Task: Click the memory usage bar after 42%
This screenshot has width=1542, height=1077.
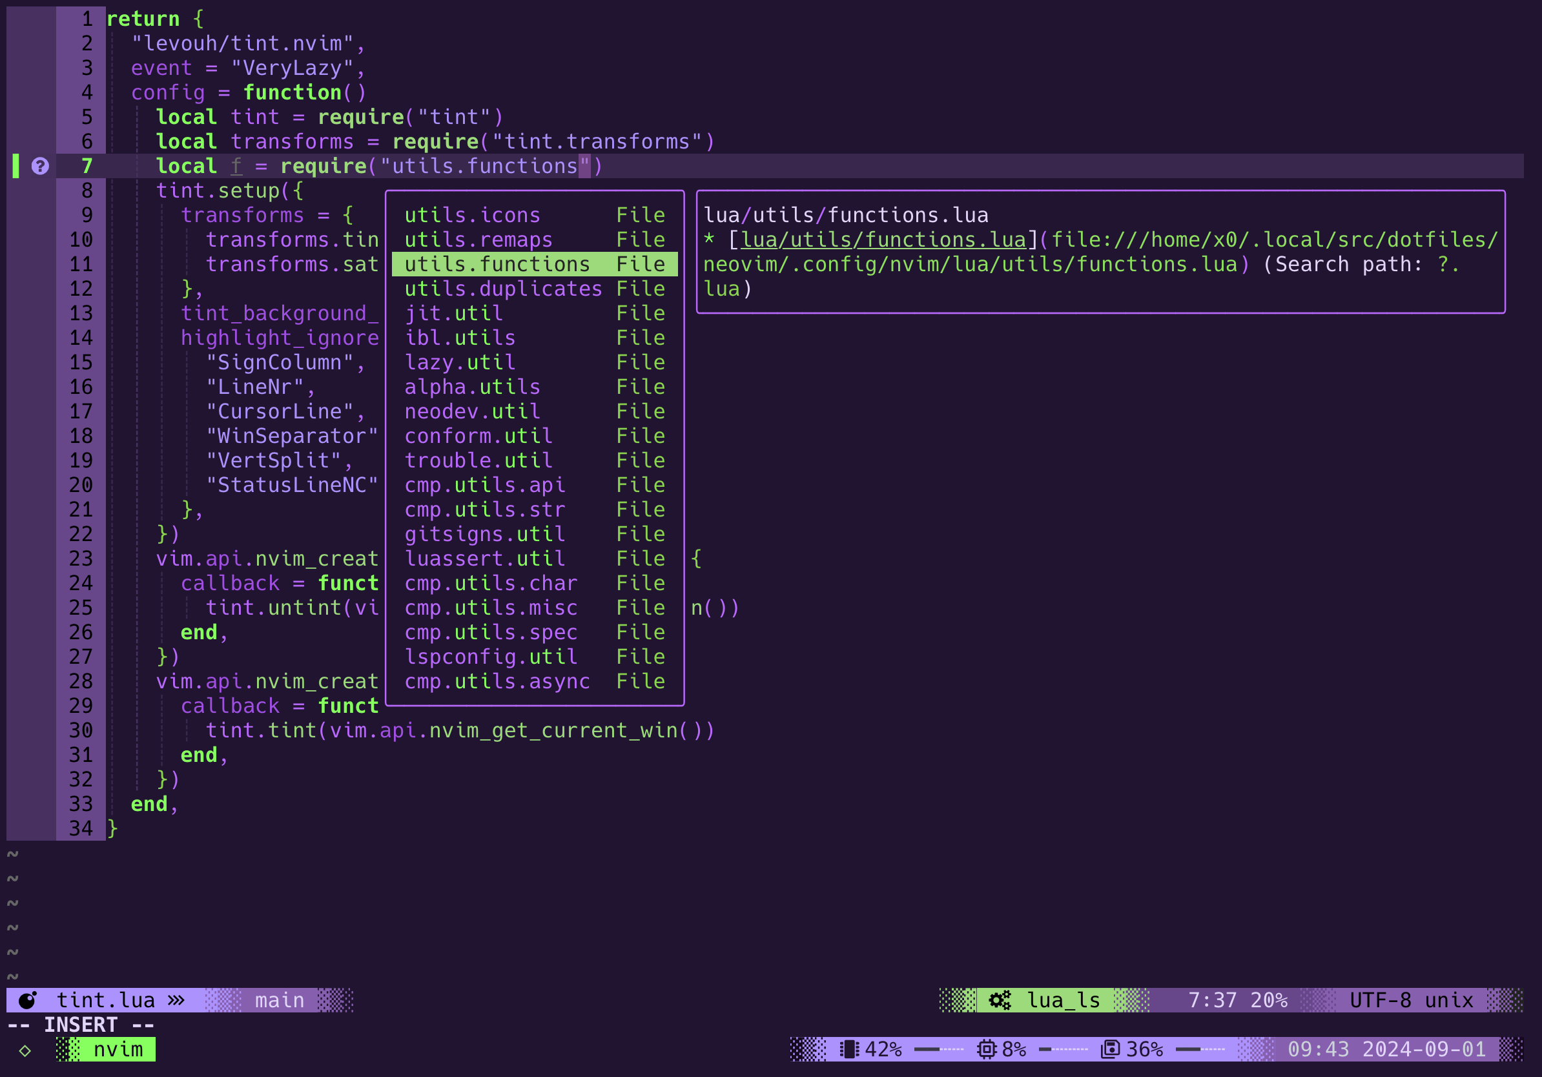Action: point(939,1049)
